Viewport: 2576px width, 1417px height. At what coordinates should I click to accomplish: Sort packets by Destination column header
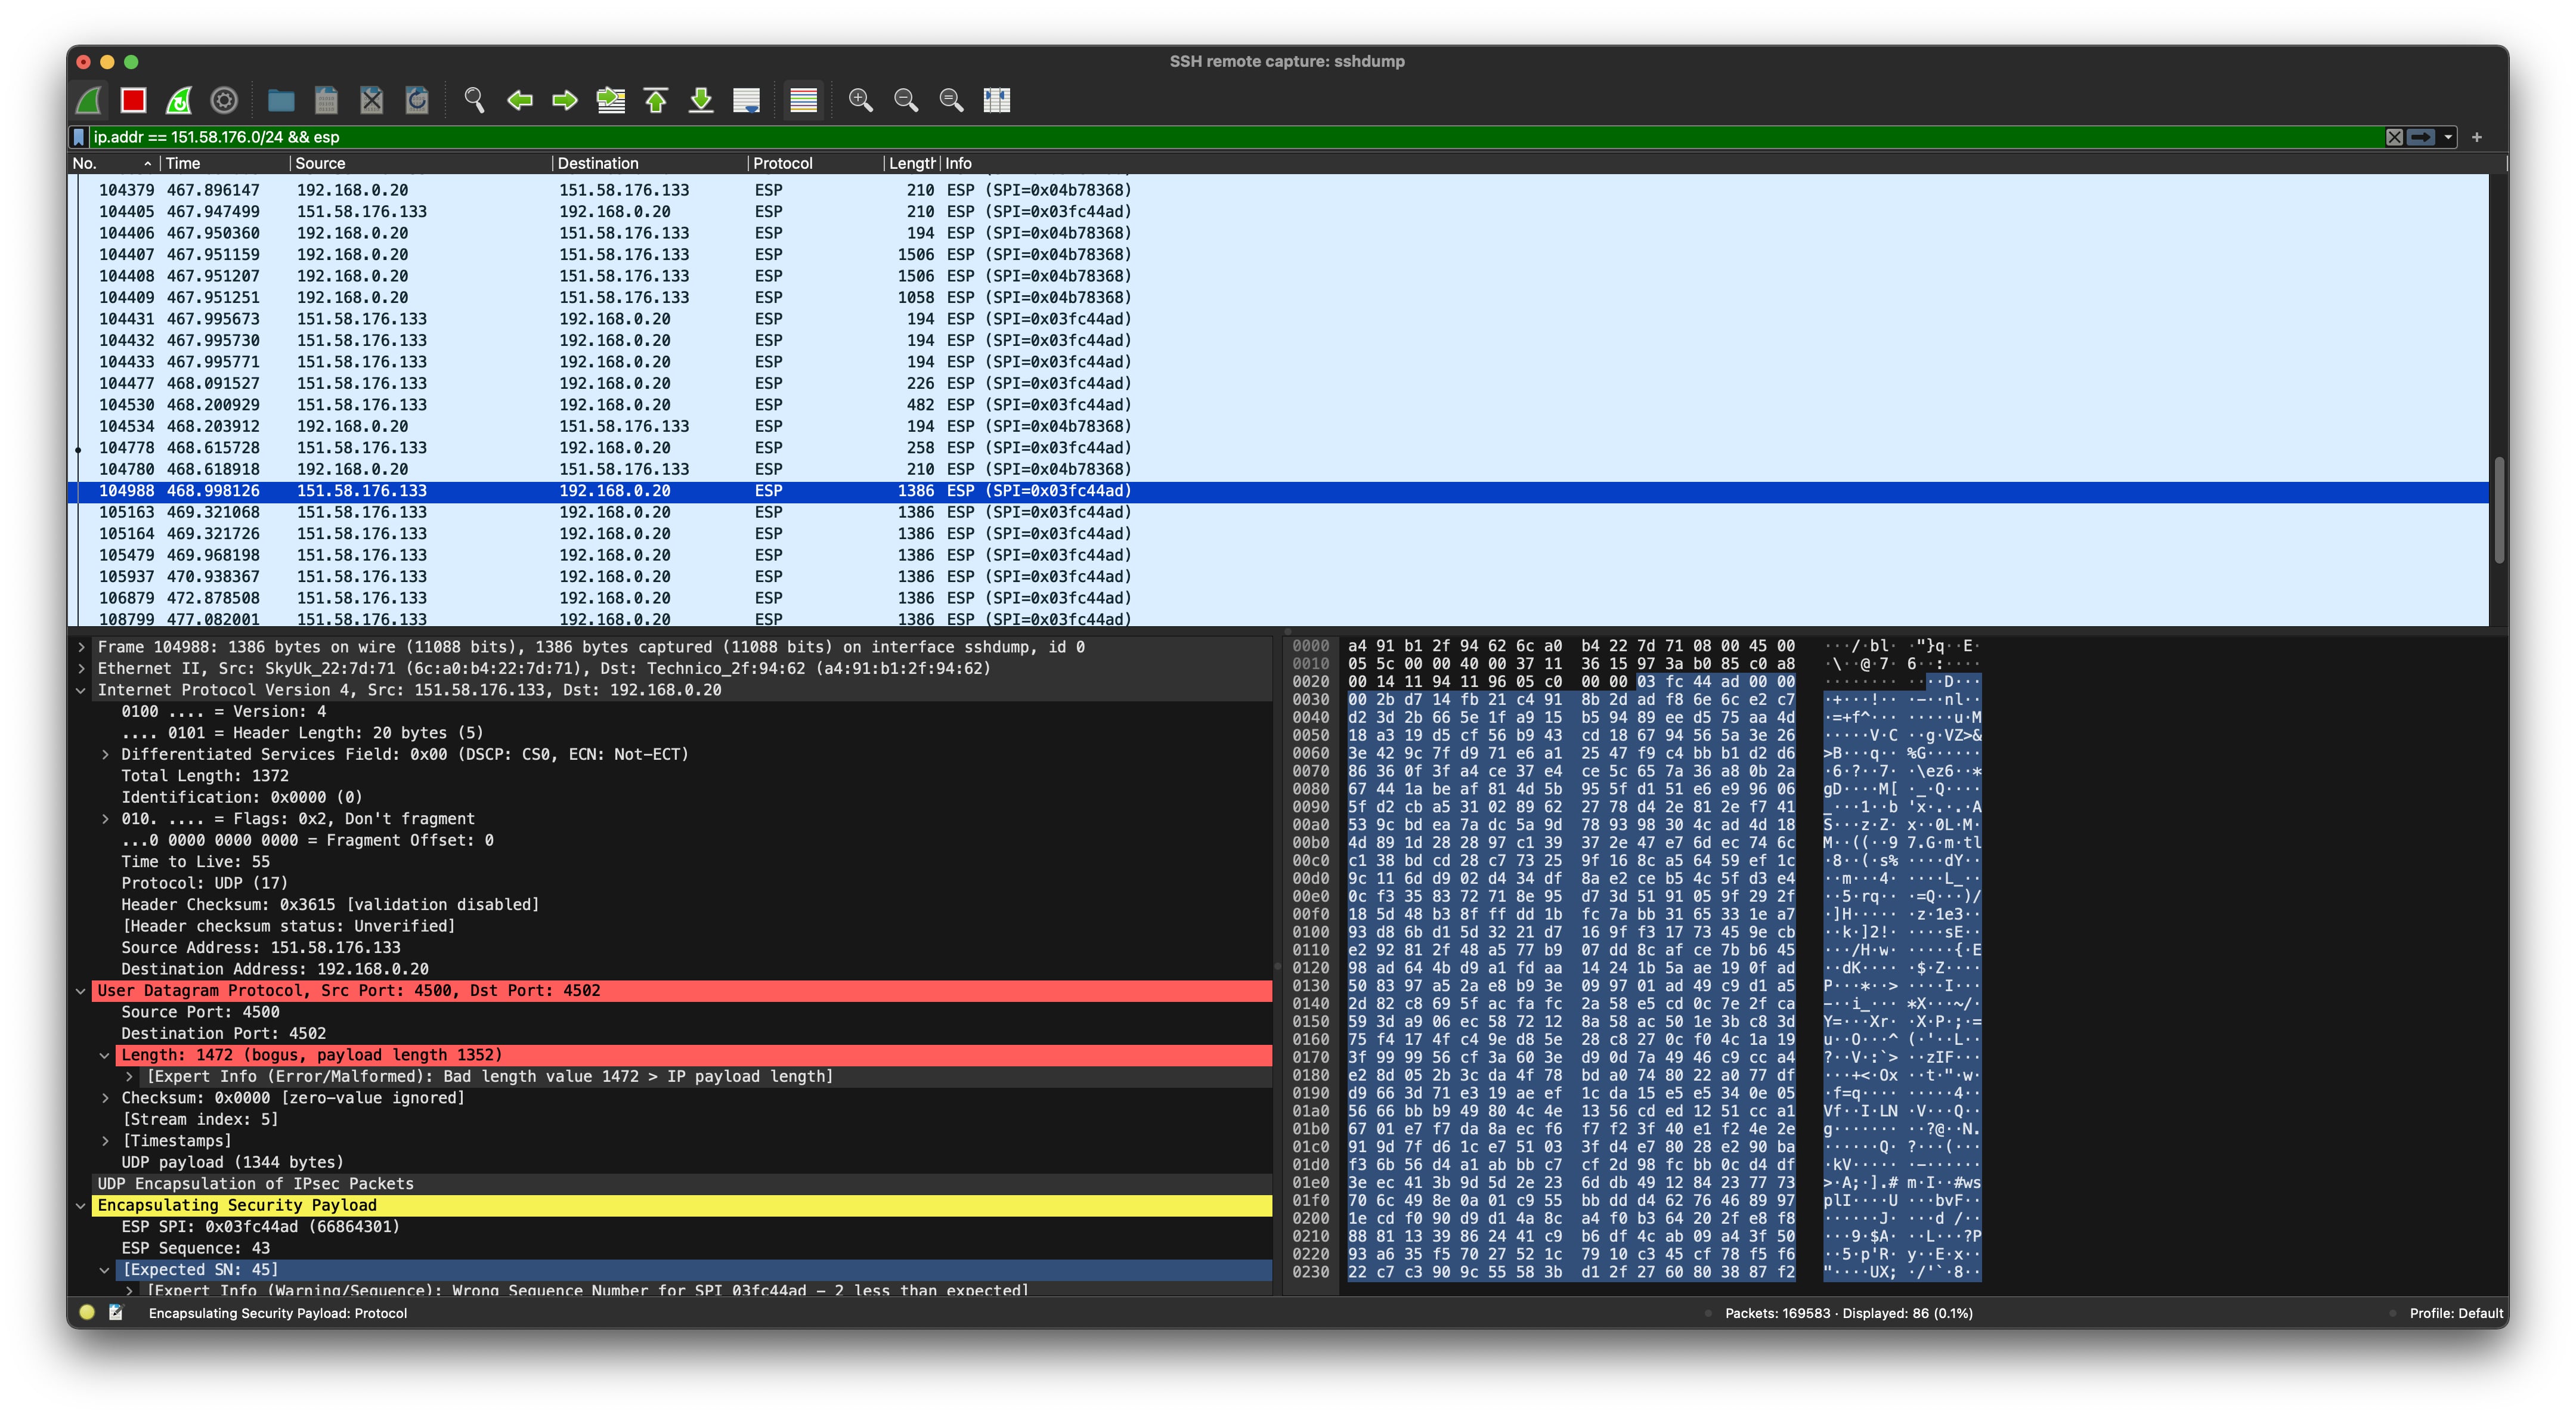[x=597, y=163]
